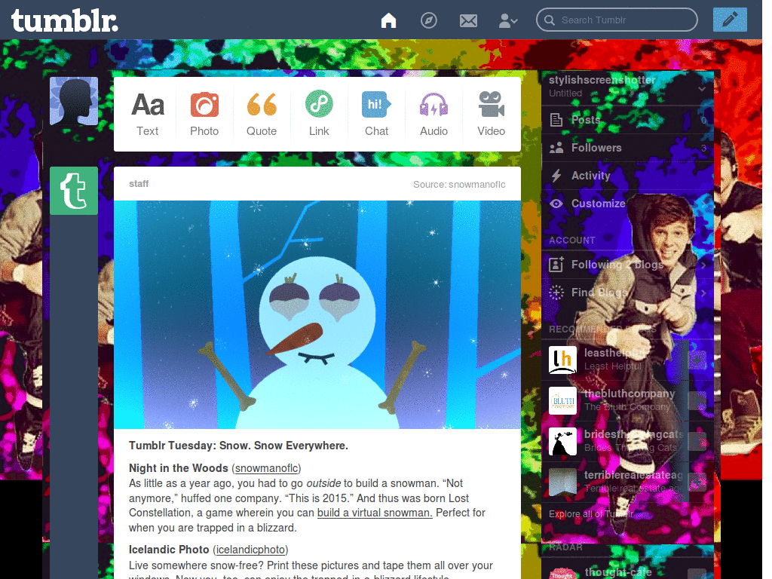The image size is (772, 579).
Task: Follow thebluthcompany with the plus button
Action: (697, 401)
